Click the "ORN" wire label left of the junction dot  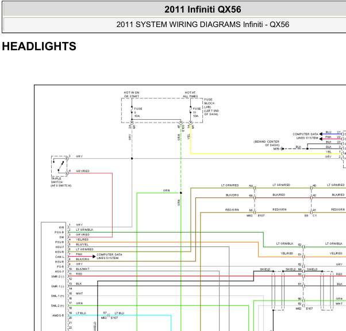point(166,190)
